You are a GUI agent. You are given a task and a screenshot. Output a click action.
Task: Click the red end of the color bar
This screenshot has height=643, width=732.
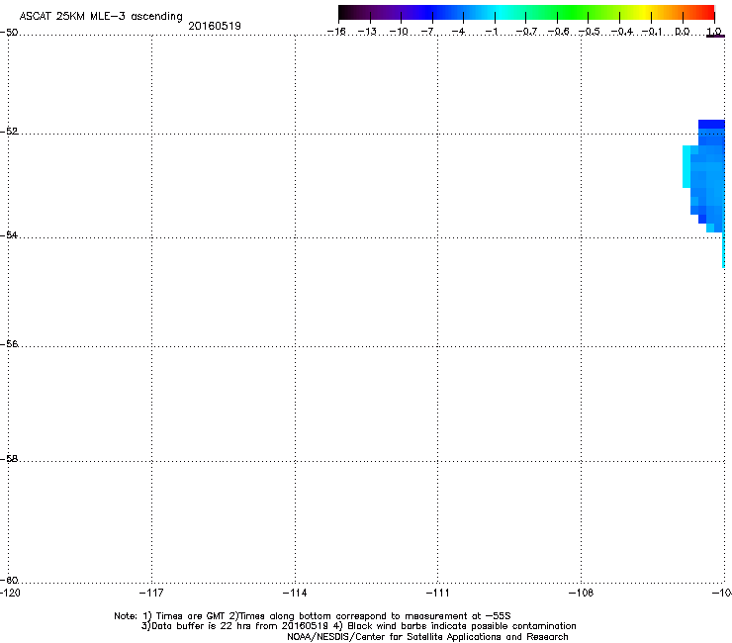(707, 12)
